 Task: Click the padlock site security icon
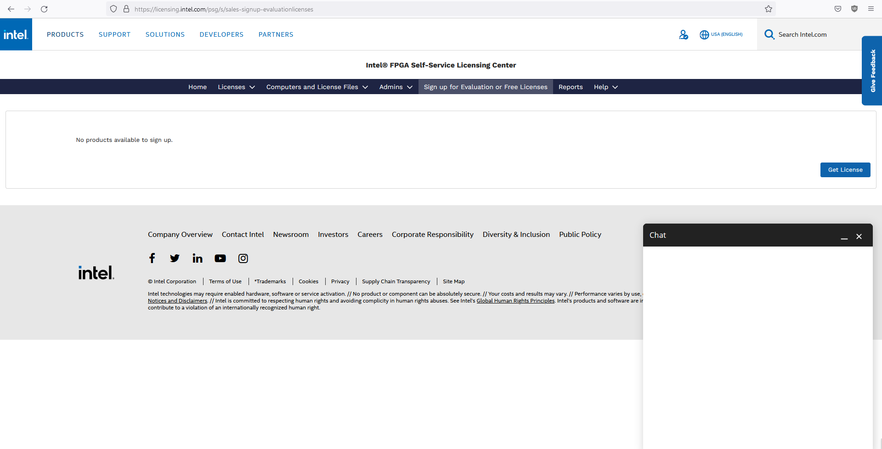tap(126, 9)
